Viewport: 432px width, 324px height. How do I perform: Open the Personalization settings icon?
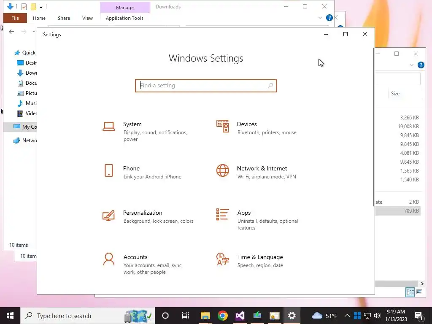(108, 216)
